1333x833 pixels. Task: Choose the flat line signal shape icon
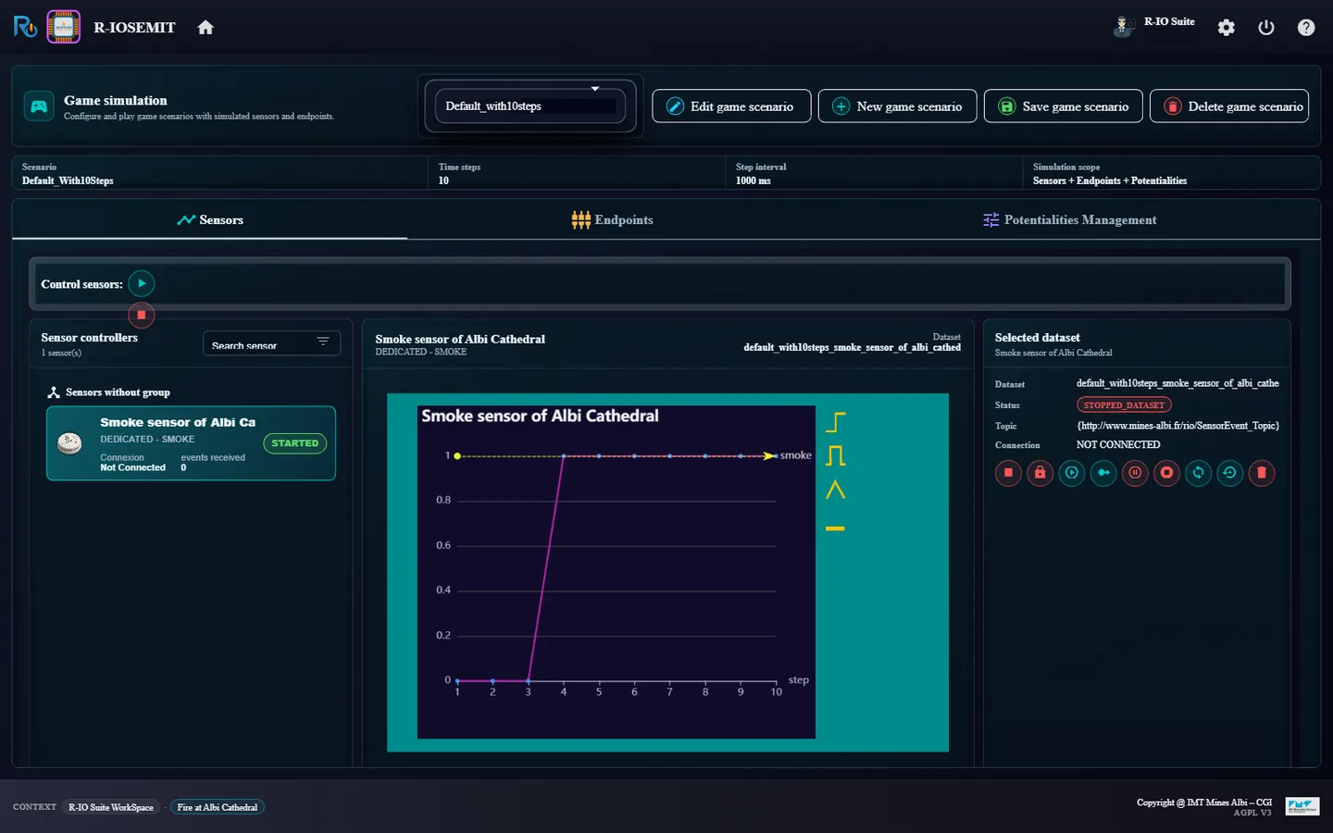click(x=835, y=528)
